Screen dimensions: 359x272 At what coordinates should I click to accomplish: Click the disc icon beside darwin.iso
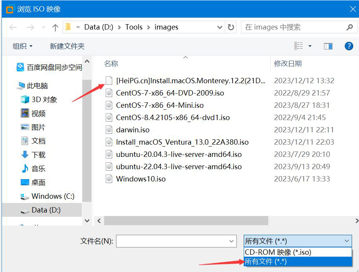pos(109,130)
